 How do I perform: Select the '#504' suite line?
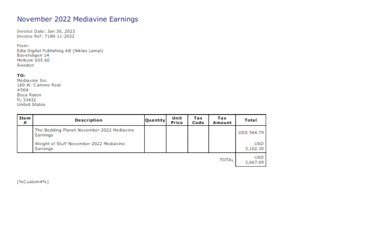click(23, 90)
